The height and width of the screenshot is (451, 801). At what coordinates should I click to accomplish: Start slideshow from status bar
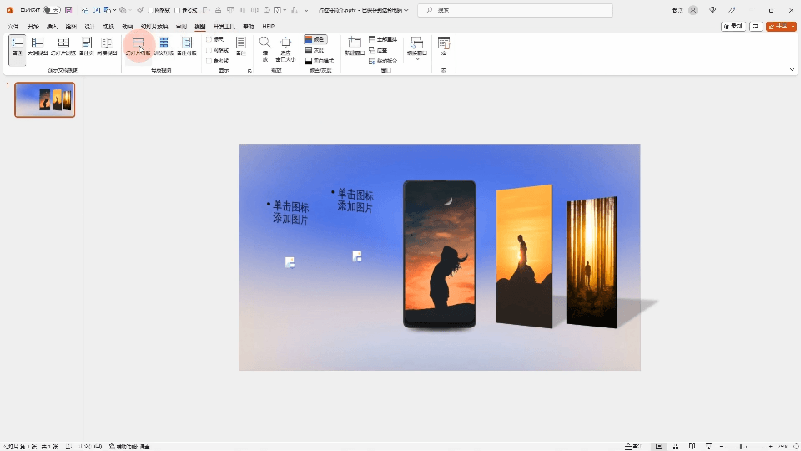(x=708, y=446)
